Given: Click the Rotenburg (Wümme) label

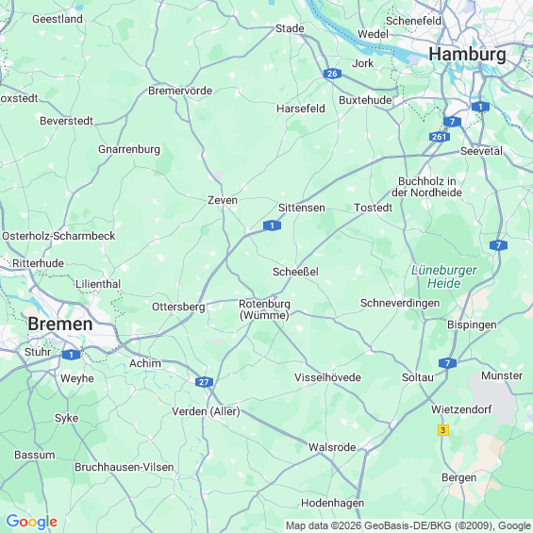Looking at the screenshot, I should coord(264,309).
